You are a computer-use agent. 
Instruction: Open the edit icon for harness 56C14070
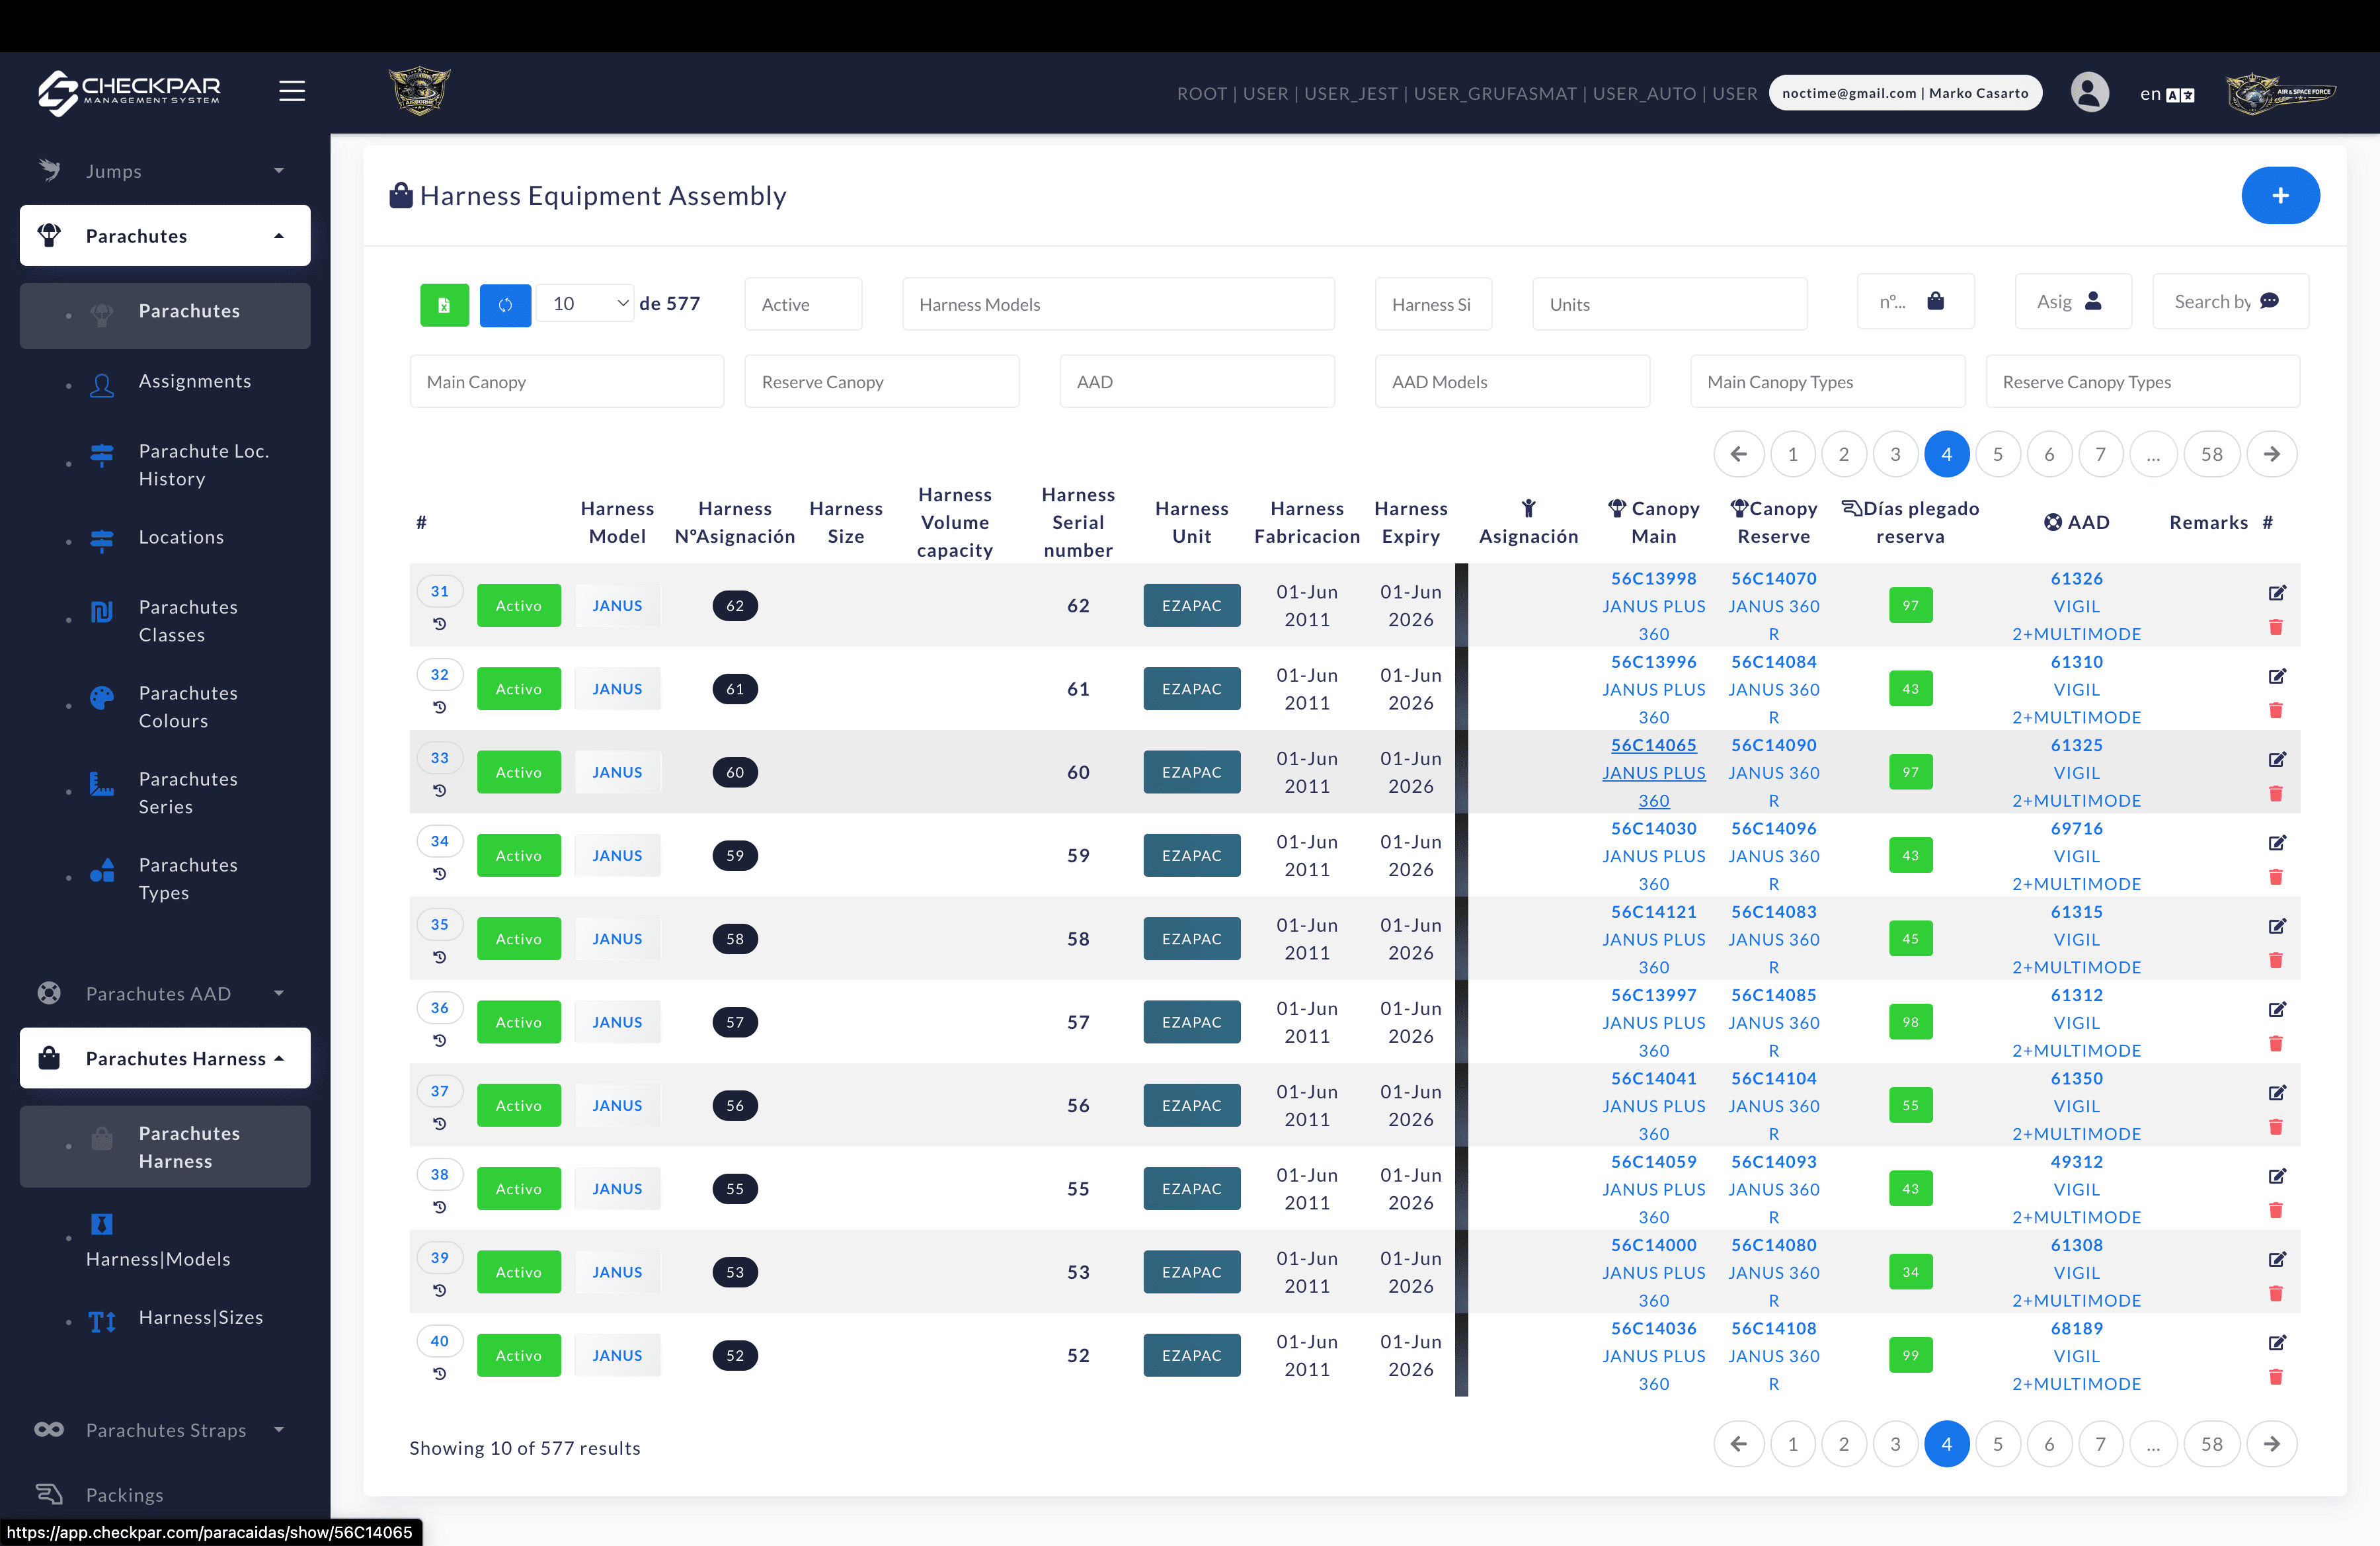pyautogui.click(x=2278, y=594)
